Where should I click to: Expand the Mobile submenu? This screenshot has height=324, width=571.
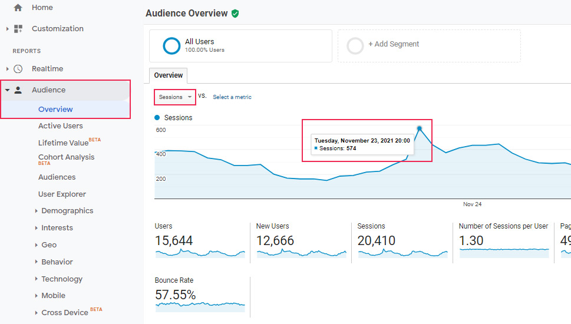[36, 296]
